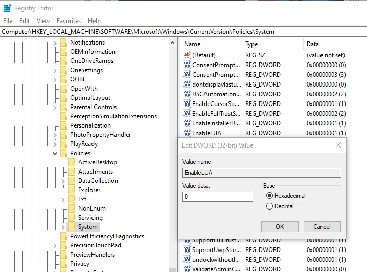Image resolution: width=367 pixels, height=272 pixels.
Task: Expand the OOBE key
Action: click(x=55, y=80)
